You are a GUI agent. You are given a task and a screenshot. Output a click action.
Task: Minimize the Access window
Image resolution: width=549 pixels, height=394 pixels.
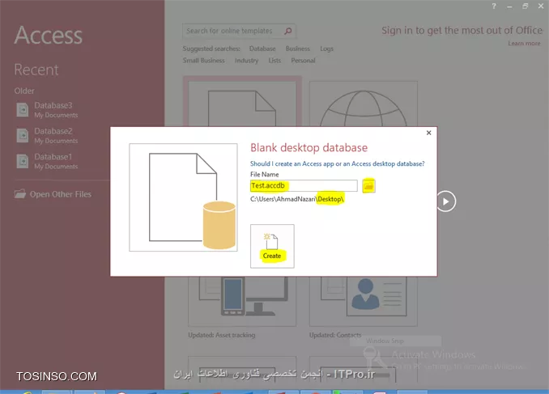[x=509, y=6]
